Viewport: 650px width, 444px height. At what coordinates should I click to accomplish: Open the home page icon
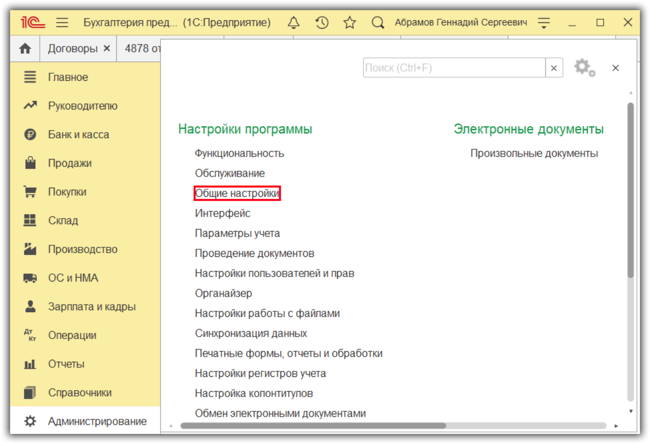point(25,48)
